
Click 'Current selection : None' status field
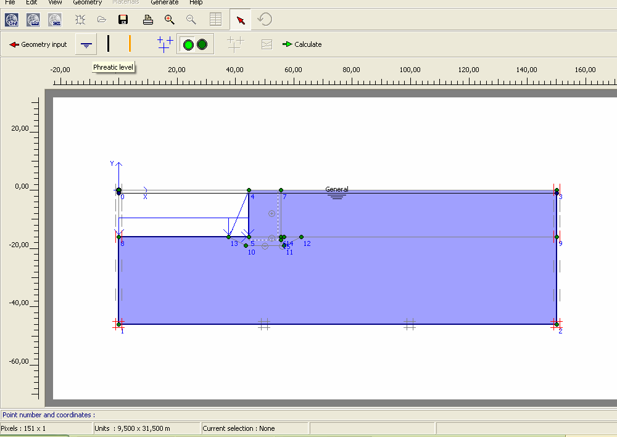pos(254,428)
